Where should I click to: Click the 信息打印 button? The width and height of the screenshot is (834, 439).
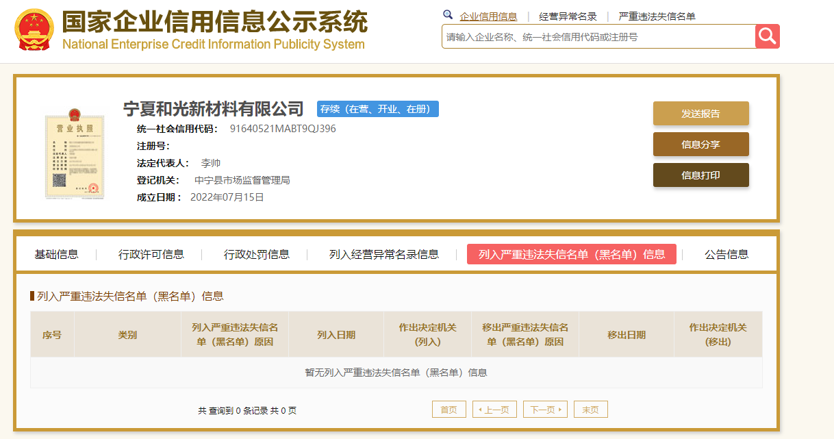pyautogui.click(x=700, y=175)
